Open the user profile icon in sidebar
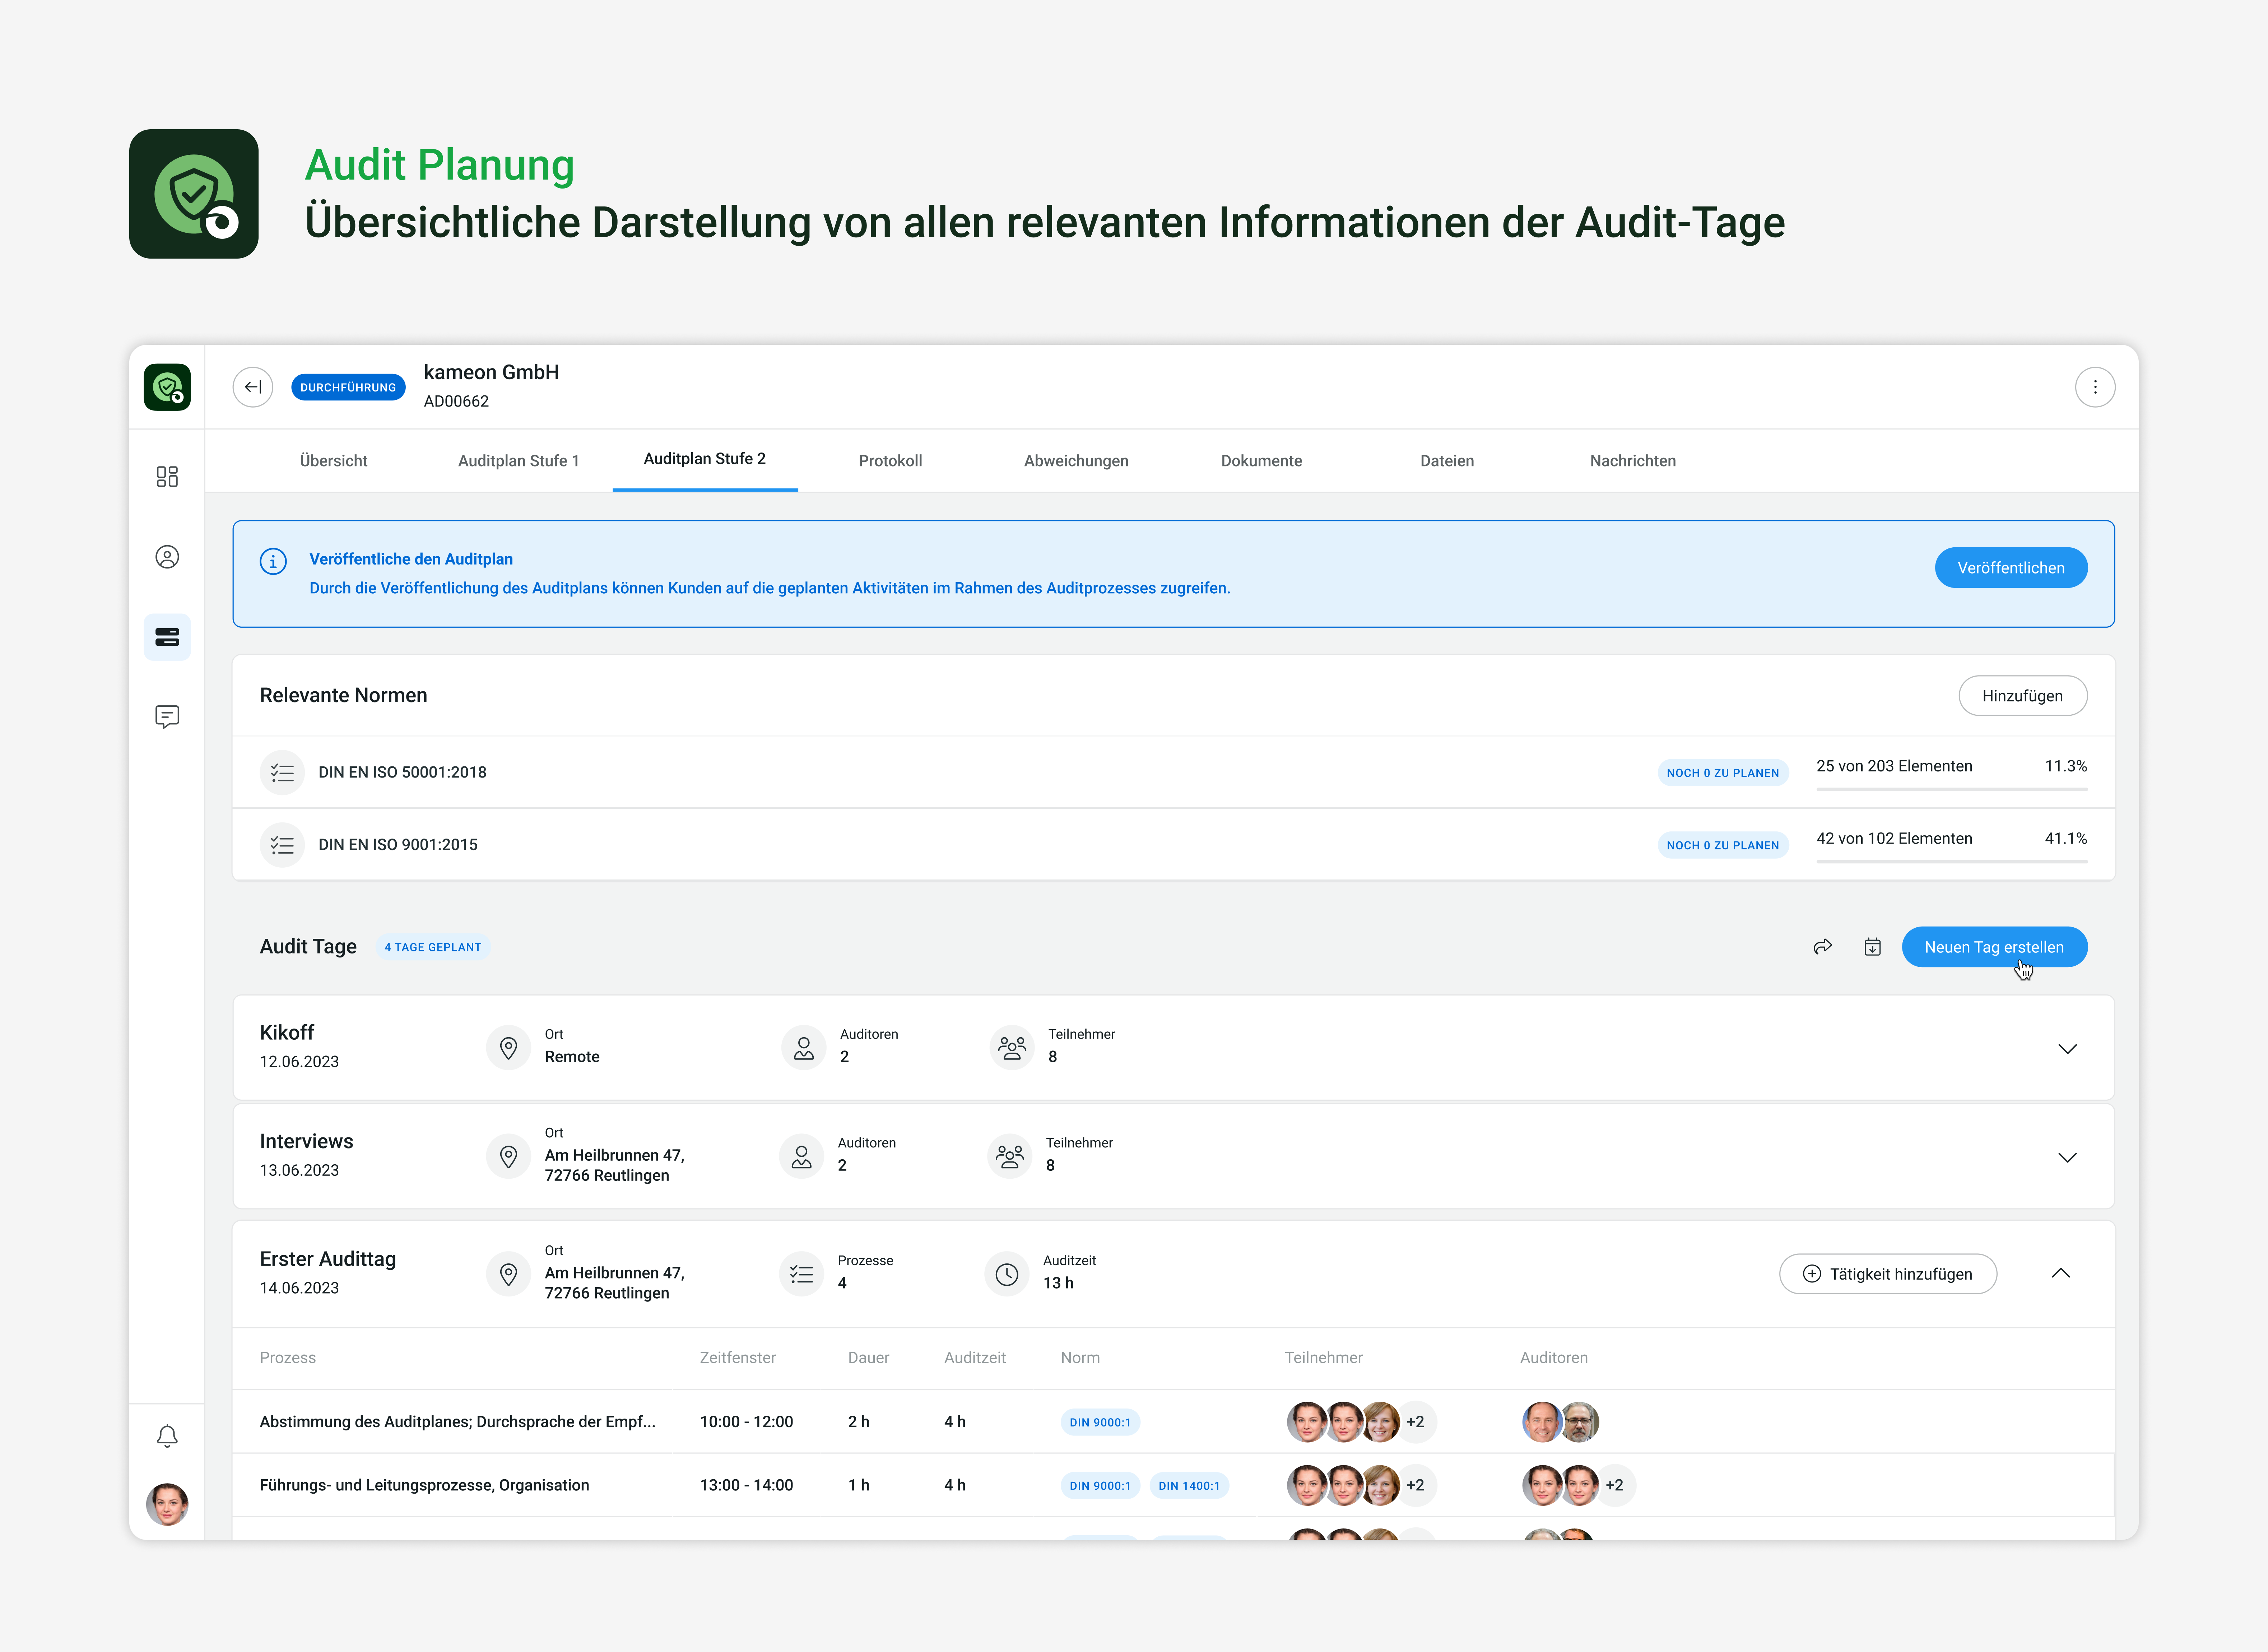This screenshot has width=2268, height=1652. coord(167,557)
